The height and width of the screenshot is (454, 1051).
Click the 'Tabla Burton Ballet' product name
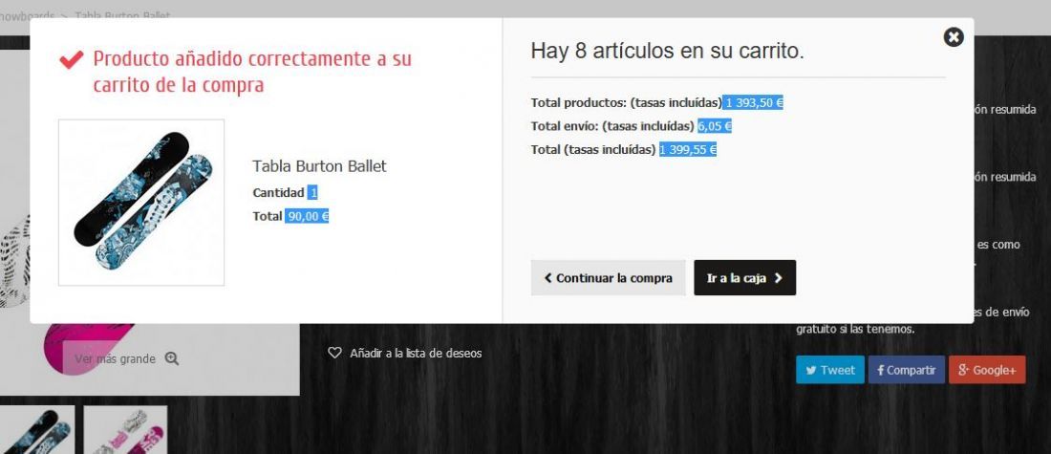pyautogui.click(x=319, y=166)
